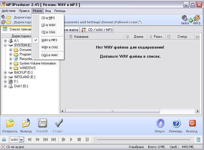Expand the Documents folder node

[11, 50]
